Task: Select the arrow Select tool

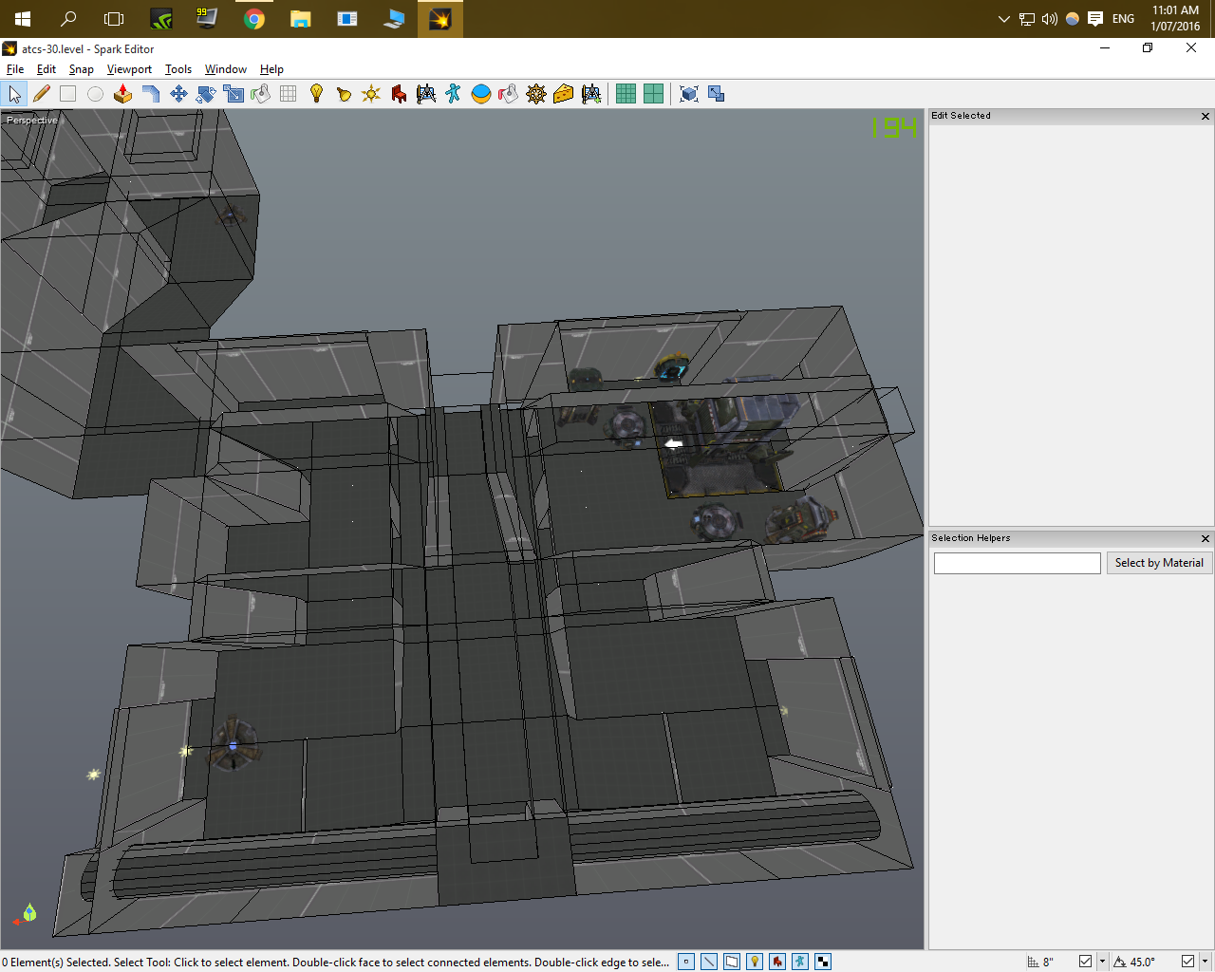Action: point(14,94)
